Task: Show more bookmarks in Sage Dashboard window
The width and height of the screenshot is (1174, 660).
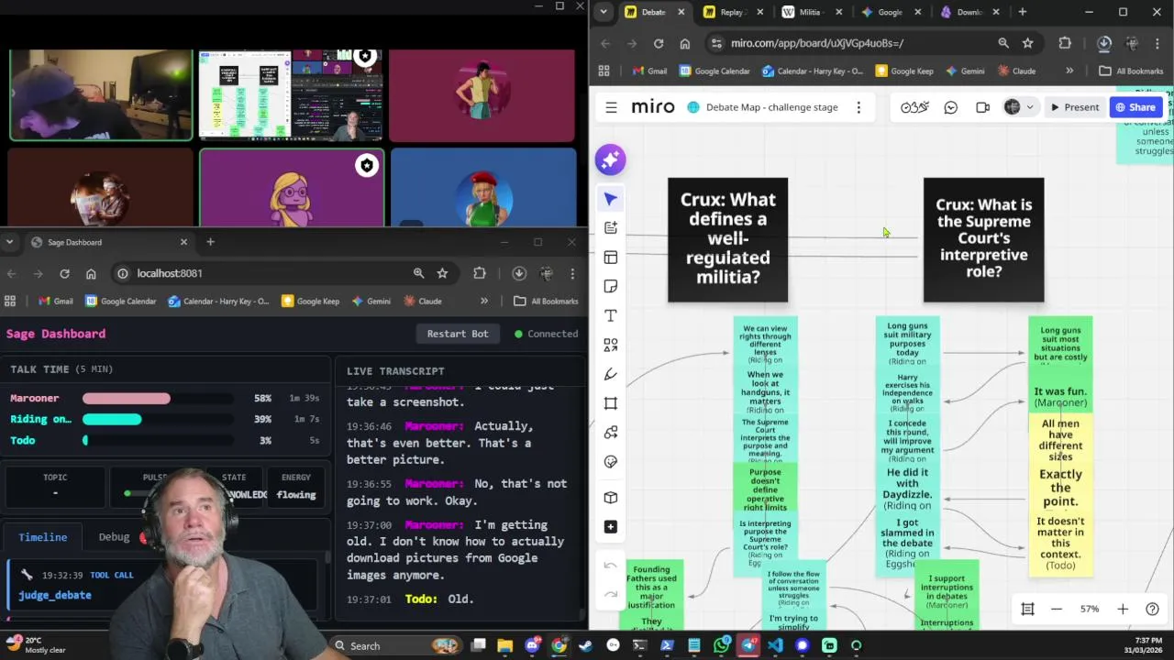Action: coord(484,301)
